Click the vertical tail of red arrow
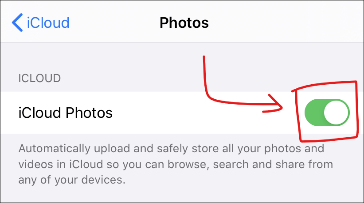Image resolution: width=364 pixels, height=203 pixels. pyautogui.click(x=204, y=74)
